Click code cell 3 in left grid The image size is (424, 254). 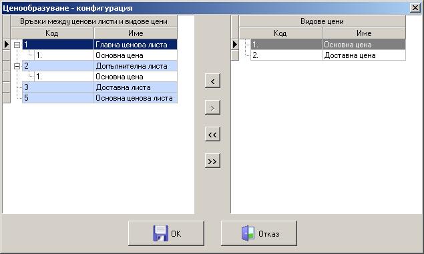[x=58, y=87]
